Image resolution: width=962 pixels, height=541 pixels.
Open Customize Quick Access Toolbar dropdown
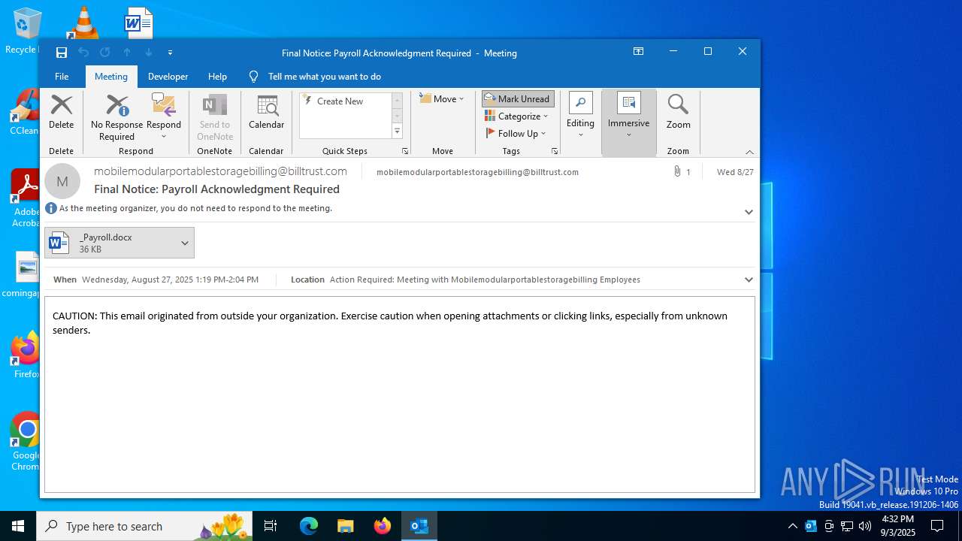171,53
